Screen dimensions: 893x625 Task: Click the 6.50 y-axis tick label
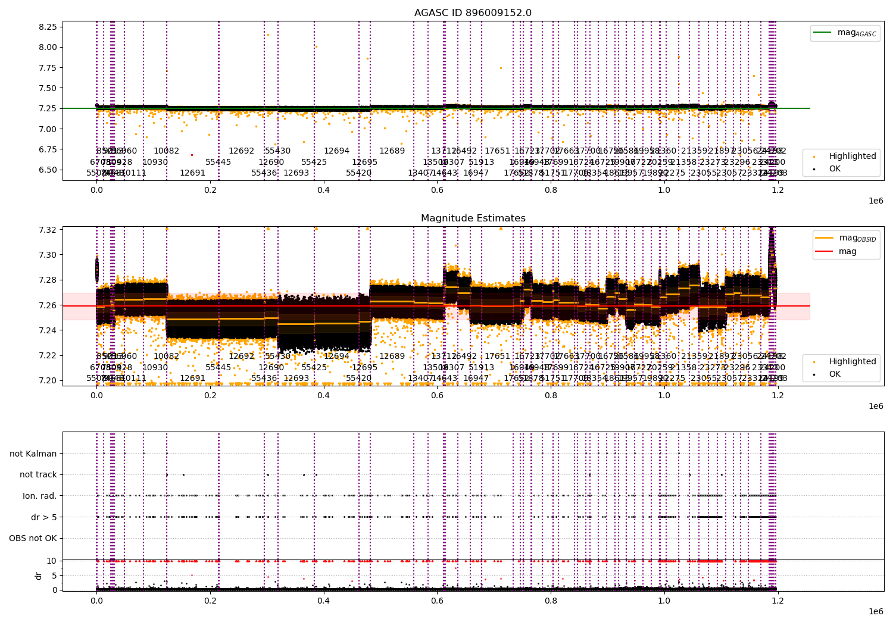tap(48, 170)
